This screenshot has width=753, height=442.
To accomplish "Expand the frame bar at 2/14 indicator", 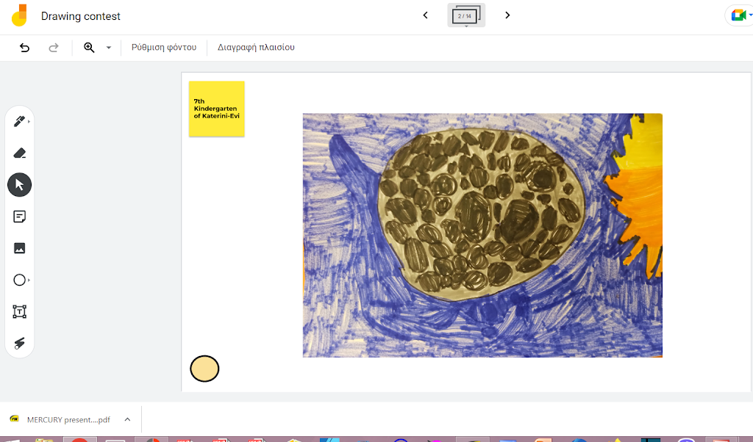I will (465, 15).
